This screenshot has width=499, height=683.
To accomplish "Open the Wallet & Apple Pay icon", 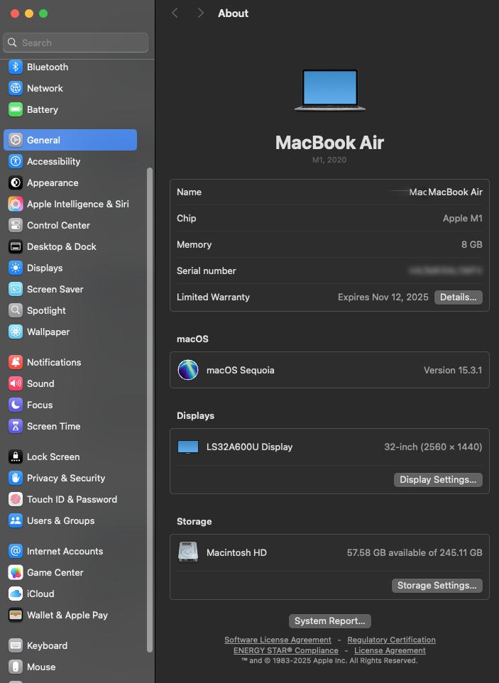I will point(16,616).
